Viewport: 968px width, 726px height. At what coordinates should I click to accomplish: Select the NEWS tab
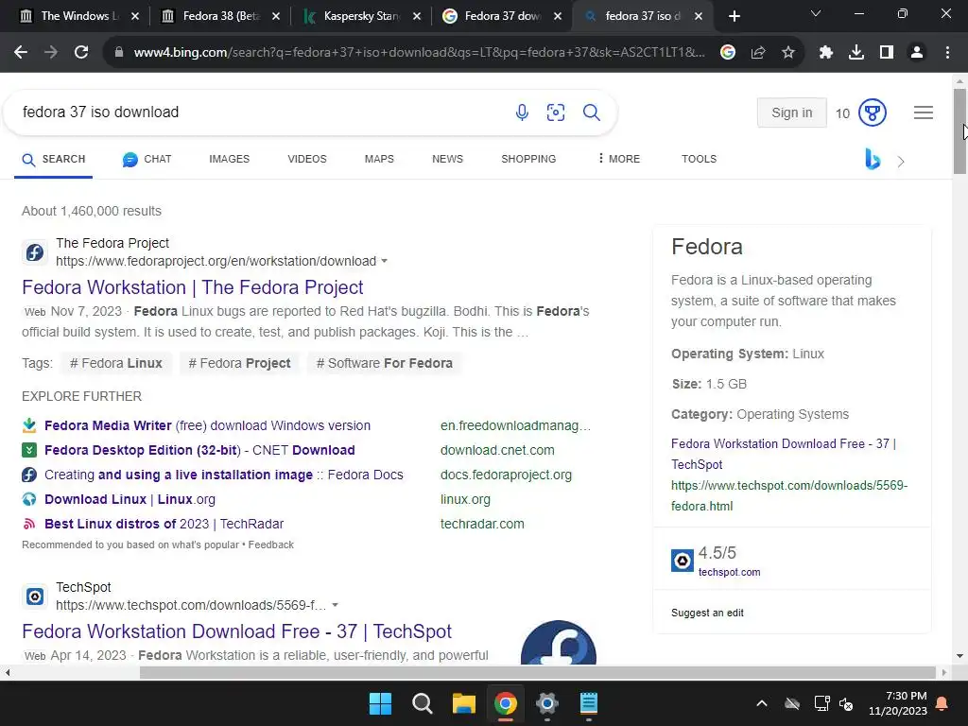pos(447,159)
